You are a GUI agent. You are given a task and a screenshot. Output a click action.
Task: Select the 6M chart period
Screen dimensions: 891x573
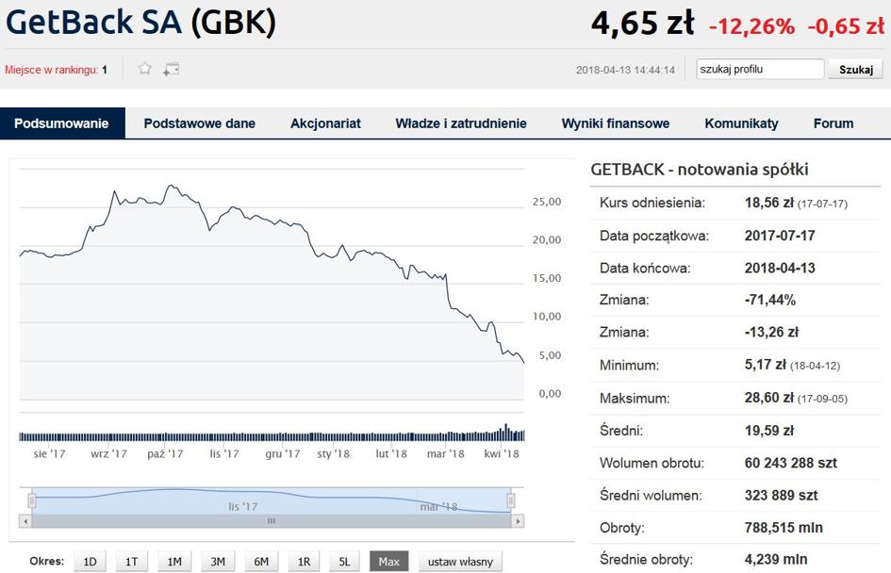point(261,561)
